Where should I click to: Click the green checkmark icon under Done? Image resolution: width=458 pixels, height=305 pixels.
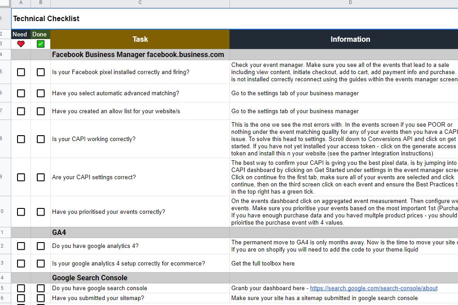coord(41,44)
